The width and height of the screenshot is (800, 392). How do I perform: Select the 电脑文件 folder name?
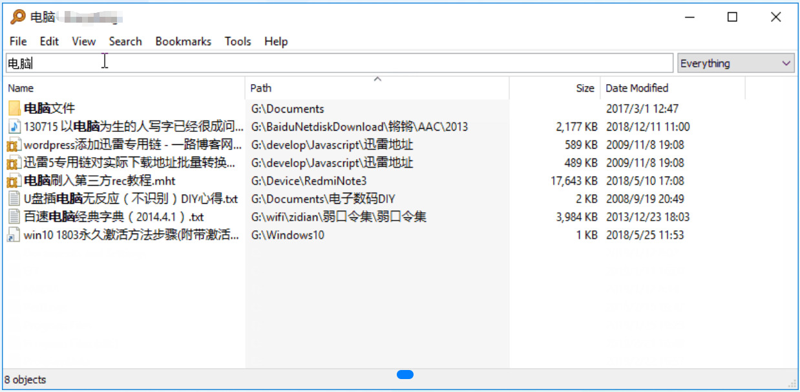pos(50,109)
